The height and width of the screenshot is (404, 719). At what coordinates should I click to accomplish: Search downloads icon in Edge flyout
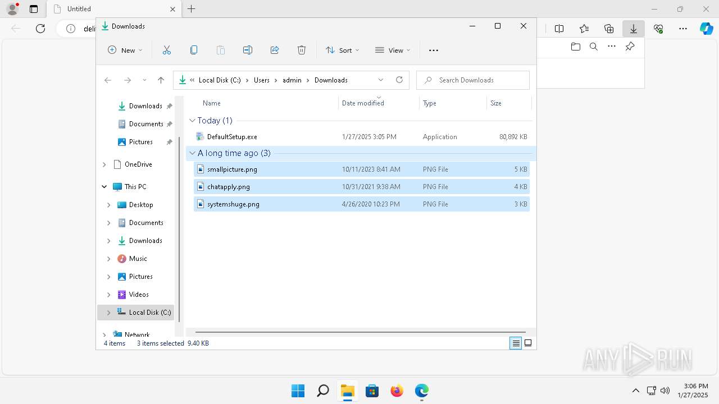tap(594, 47)
